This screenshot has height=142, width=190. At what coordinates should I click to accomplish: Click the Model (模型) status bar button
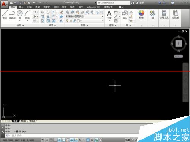128,140
